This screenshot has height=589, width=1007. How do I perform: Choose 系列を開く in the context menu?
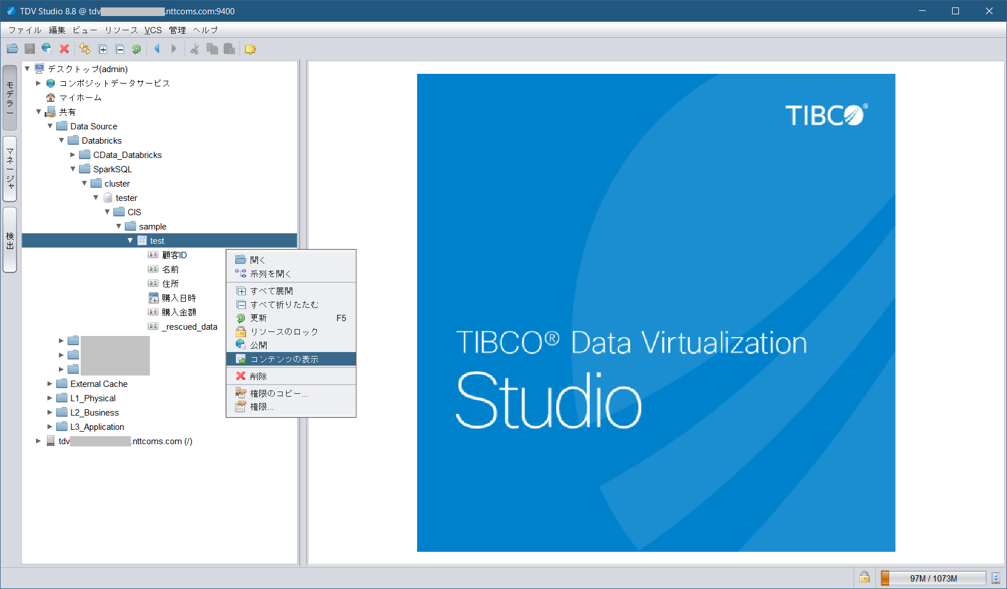[291, 274]
